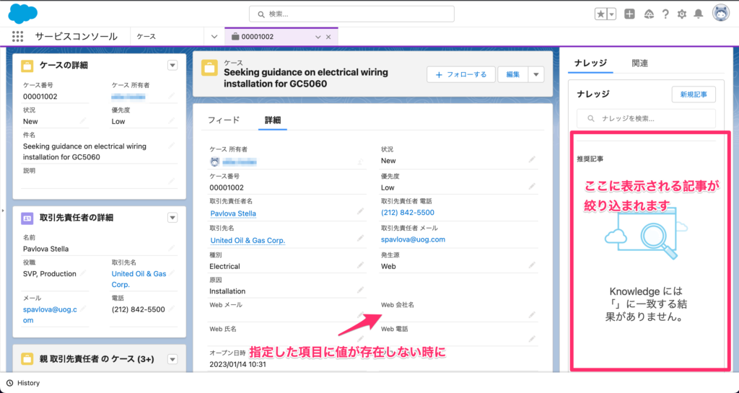Open the setup gear icon

pyautogui.click(x=682, y=14)
